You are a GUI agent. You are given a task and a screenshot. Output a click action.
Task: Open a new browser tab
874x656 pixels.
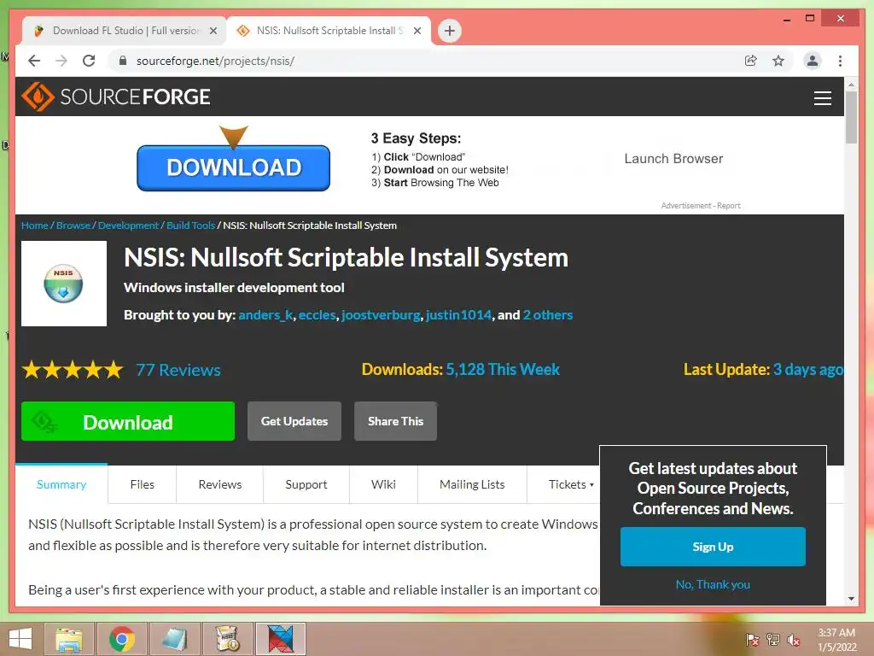(x=450, y=31)
